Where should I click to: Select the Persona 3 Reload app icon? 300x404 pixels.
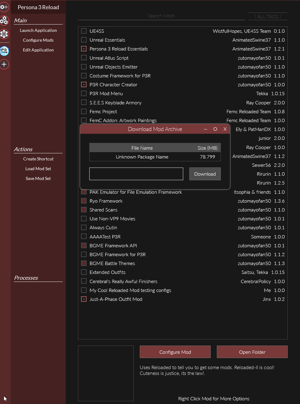tap(4, 51)
